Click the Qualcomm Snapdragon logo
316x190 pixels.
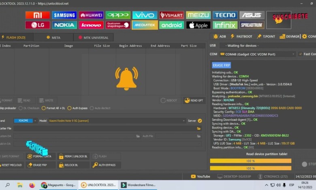click(x=118, y=25)
